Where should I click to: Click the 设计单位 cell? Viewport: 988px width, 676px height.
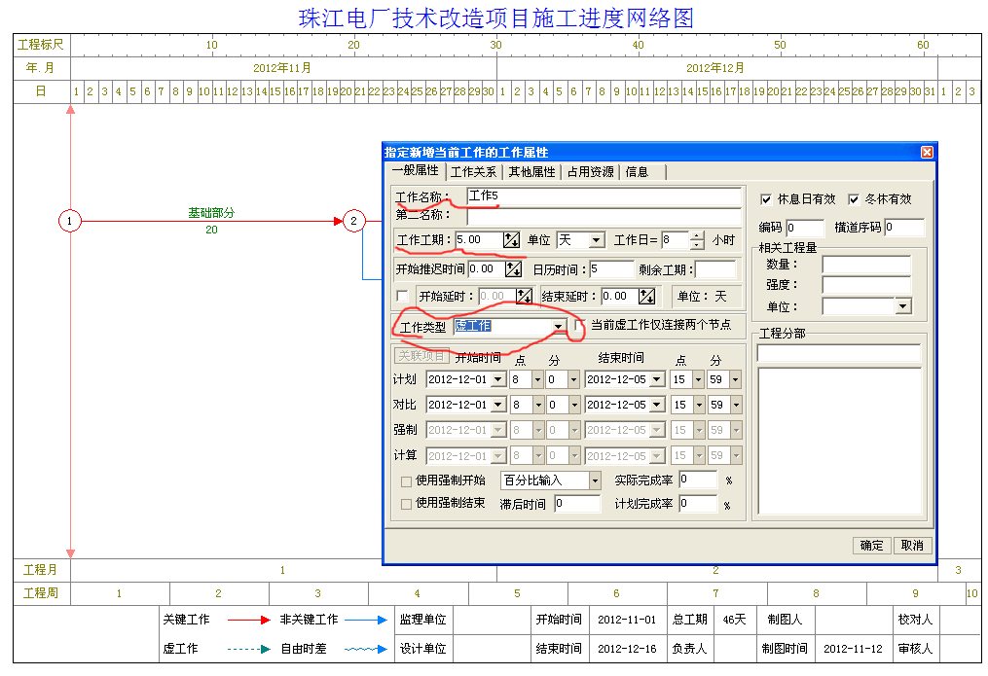pos(422,649)
